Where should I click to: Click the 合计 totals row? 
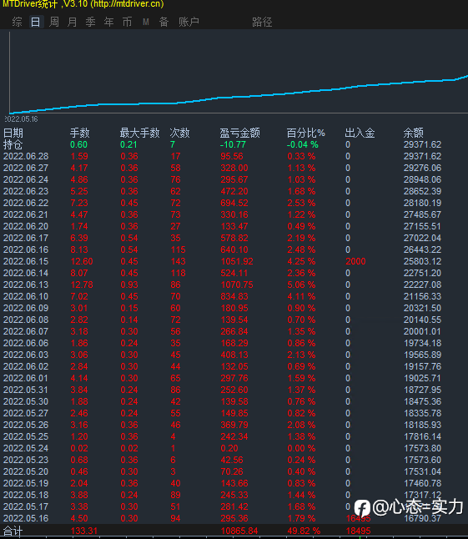coord(234,531)
